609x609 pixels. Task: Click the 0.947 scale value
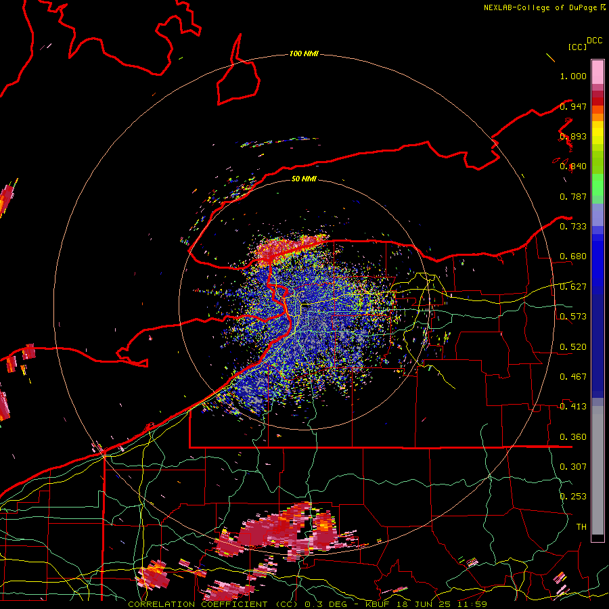point(573,106)
